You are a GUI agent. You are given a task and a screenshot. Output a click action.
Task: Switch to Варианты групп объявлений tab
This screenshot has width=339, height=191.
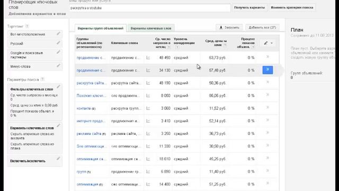pyautogui.click(x=101, y=28)
